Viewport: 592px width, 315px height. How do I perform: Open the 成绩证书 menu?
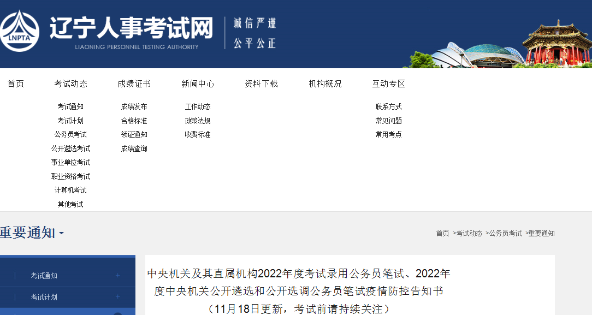134,84
